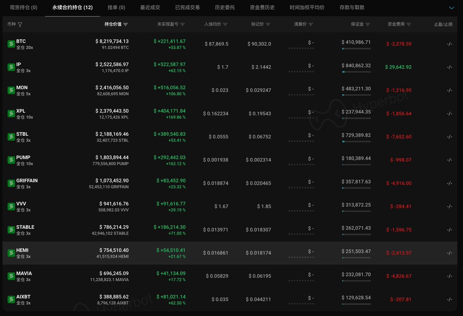Select the 永续合约持仓 (12) tab

point(73,7)
